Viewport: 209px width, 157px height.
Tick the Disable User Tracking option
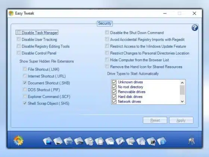click(19, 39)
